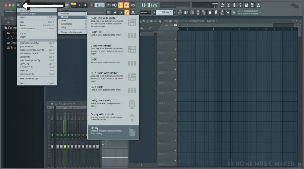304x169 pixels.
Task: Click the add pattern plus button
Action: (x=175, y=13)
